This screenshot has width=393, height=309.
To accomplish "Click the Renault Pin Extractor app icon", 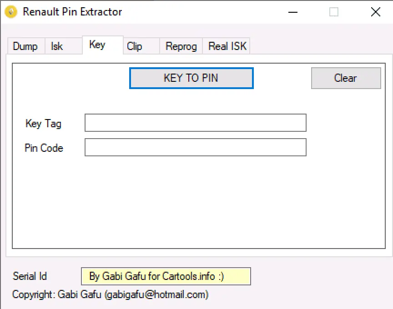I will point(11,12).
